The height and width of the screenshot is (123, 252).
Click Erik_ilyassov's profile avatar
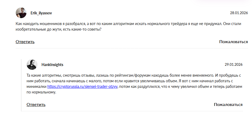[x=21, y=13]
